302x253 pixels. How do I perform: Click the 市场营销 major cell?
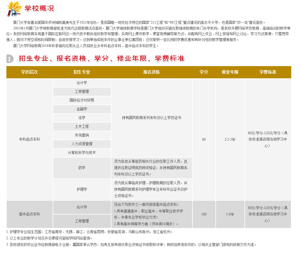point(82,135)
